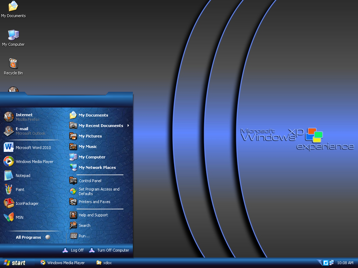Select My Pictures menu label

[x=90, y=136]
